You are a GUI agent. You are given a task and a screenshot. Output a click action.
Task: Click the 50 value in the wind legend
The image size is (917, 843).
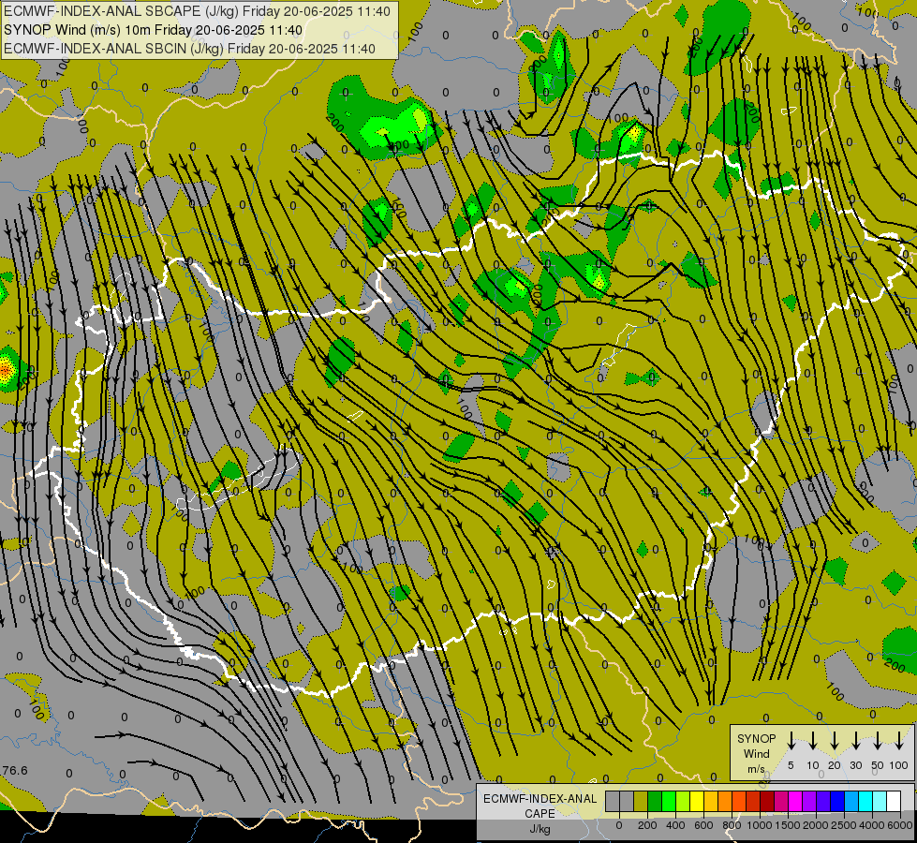(x=878, y=765)
